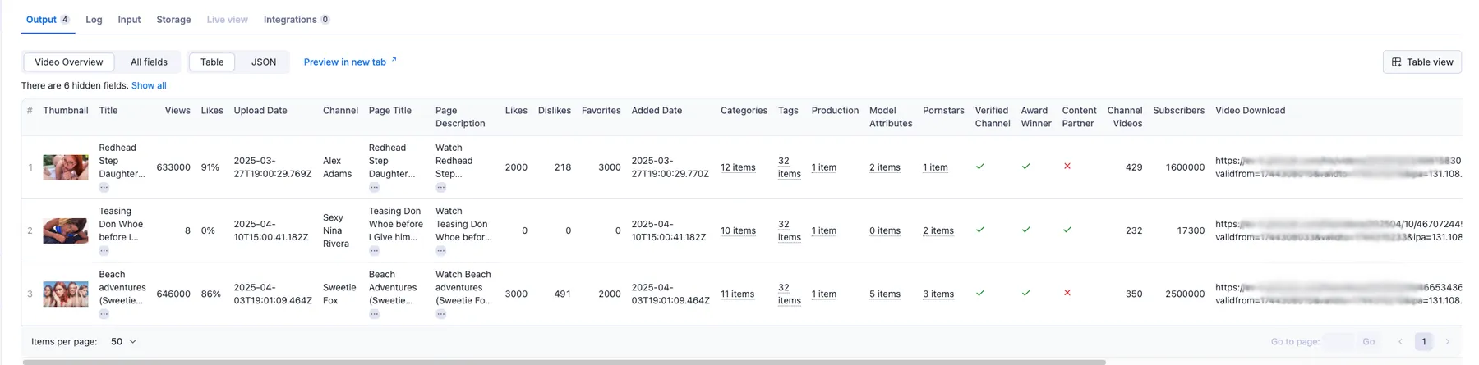1479x365 pixels.
Task: Expand the truncated Title in row 1
Action: click(x=104, y=188)
